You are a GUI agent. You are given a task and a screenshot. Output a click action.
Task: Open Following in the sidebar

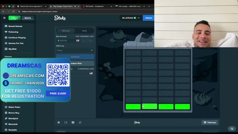click(13, 32)
